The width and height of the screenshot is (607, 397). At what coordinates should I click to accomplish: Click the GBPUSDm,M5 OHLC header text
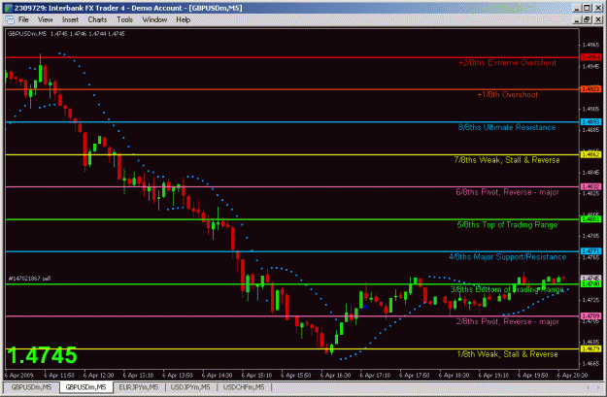click(x=66, y=34)
